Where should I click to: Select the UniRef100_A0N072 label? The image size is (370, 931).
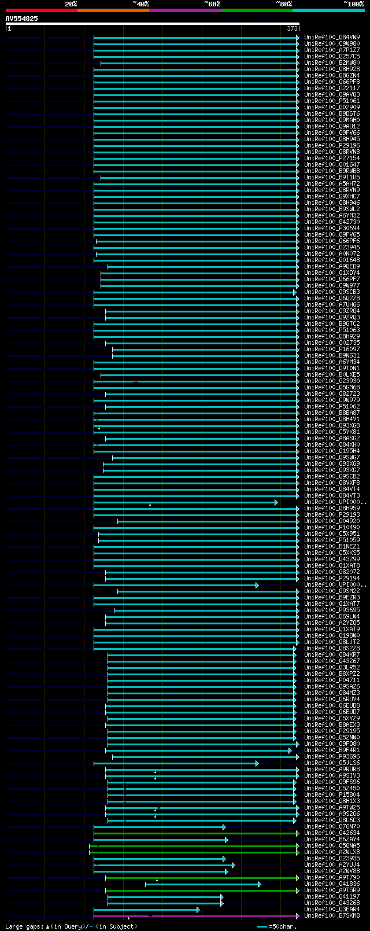(x=332, y=254)
